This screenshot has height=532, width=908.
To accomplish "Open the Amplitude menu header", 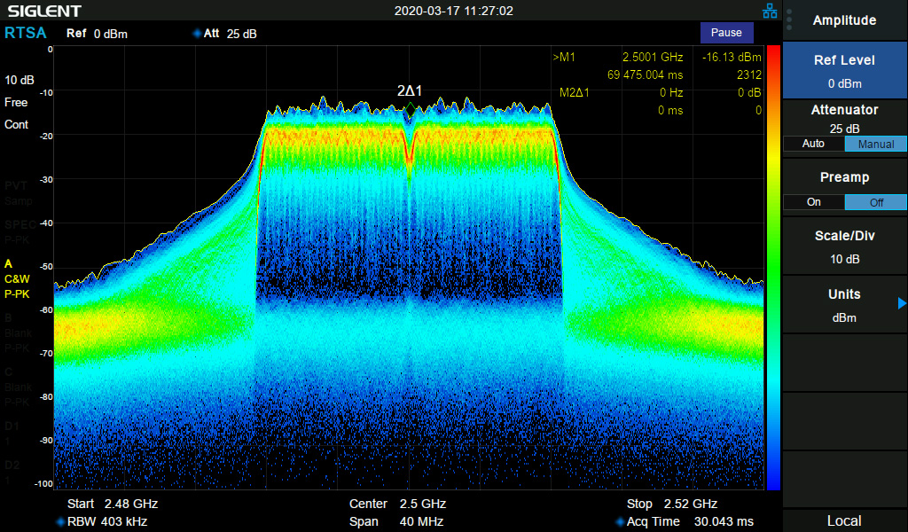I will click(x=844, y=20).
